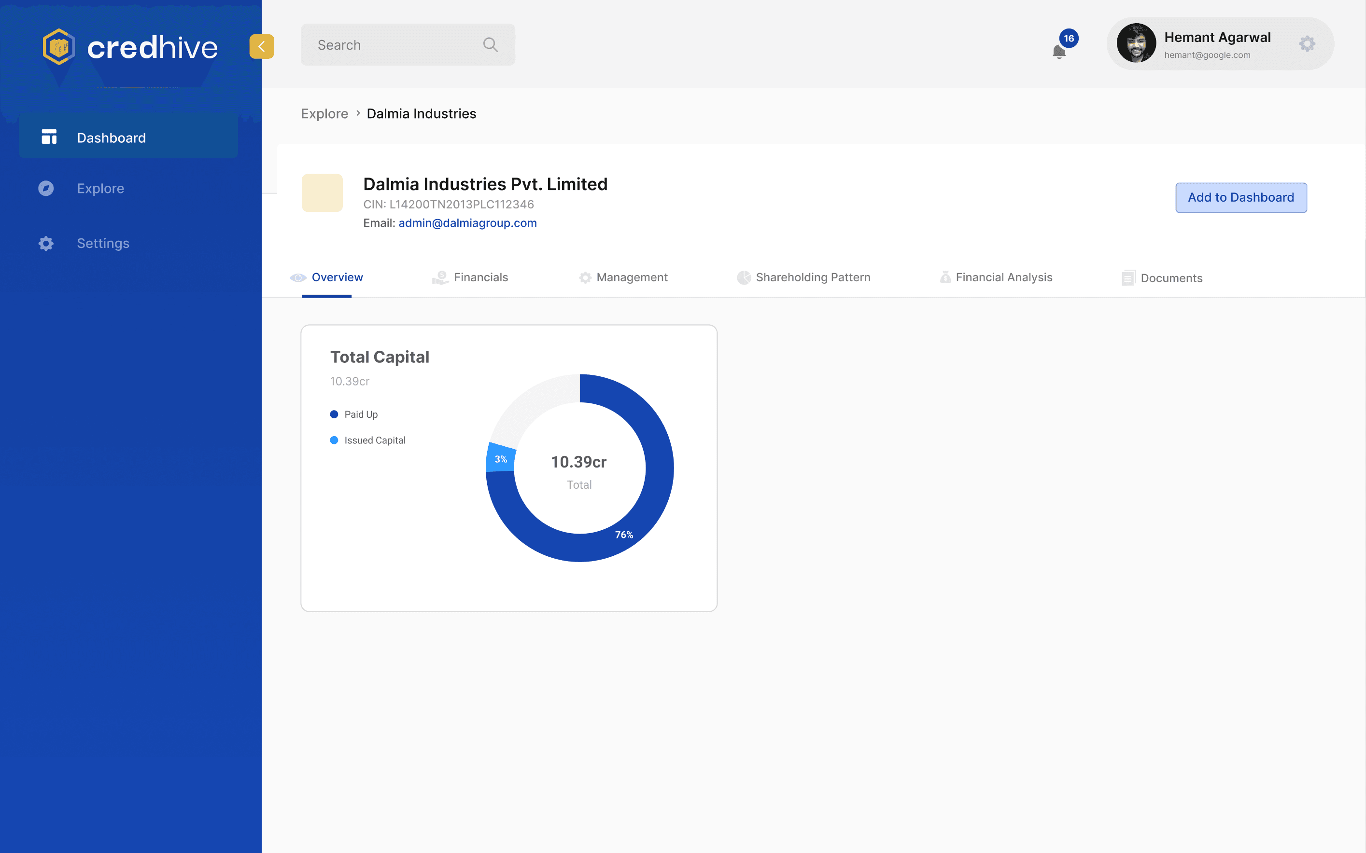Screen dimensions: 1366x853
Task: Click the magnifying glass search icon
Action: [490, 44]
